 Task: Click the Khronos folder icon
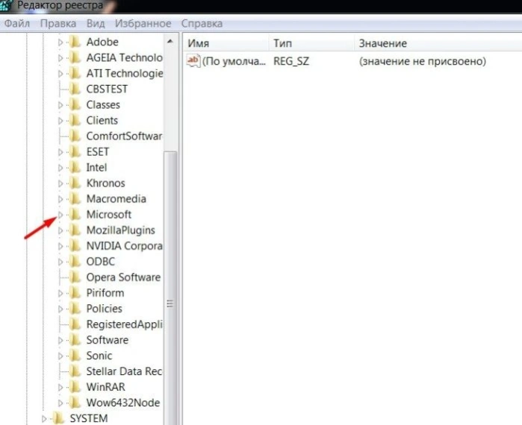click(x=75, y=183)
